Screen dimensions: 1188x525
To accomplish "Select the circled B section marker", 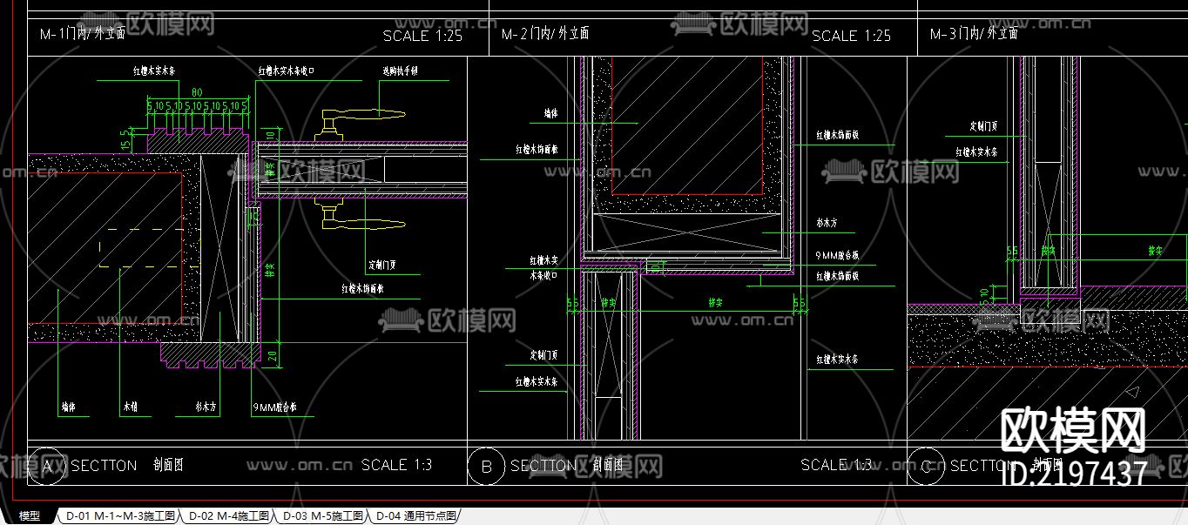I will click(486, 466).
